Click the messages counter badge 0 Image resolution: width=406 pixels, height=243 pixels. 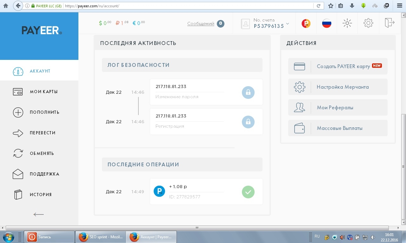click(x=221, y=23)
